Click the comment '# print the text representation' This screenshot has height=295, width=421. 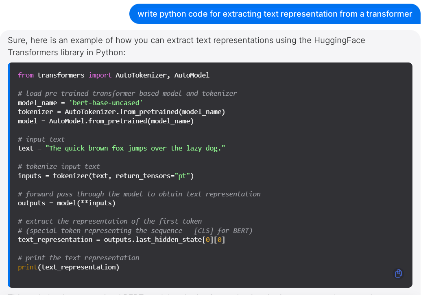point(79,258)
